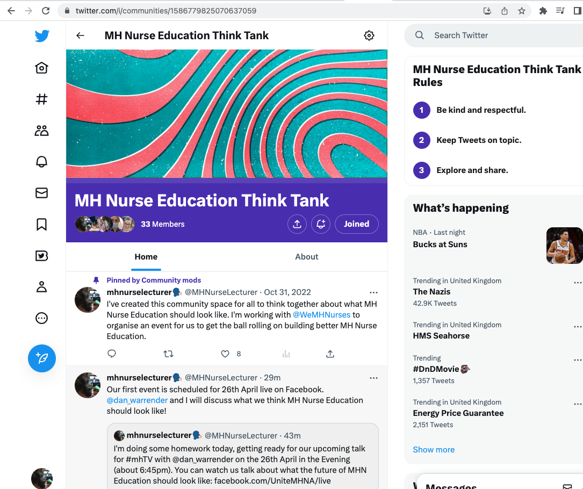This screenshot has height=489, width=583.
Task: Click rule 3 Explore and share
Action: point(472,170)
